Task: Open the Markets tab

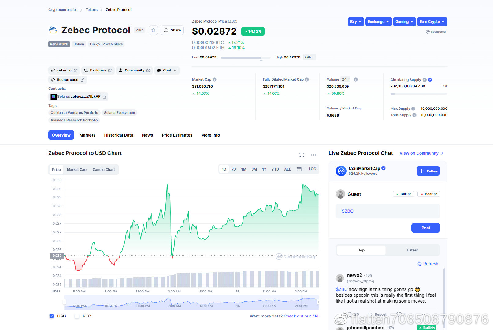Action: 87,135
